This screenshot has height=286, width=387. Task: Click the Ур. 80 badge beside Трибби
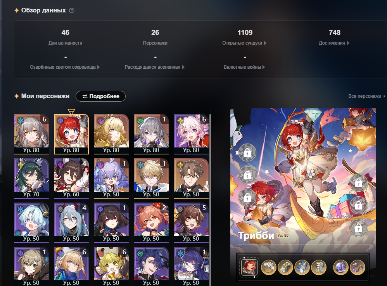coord(283,236)
